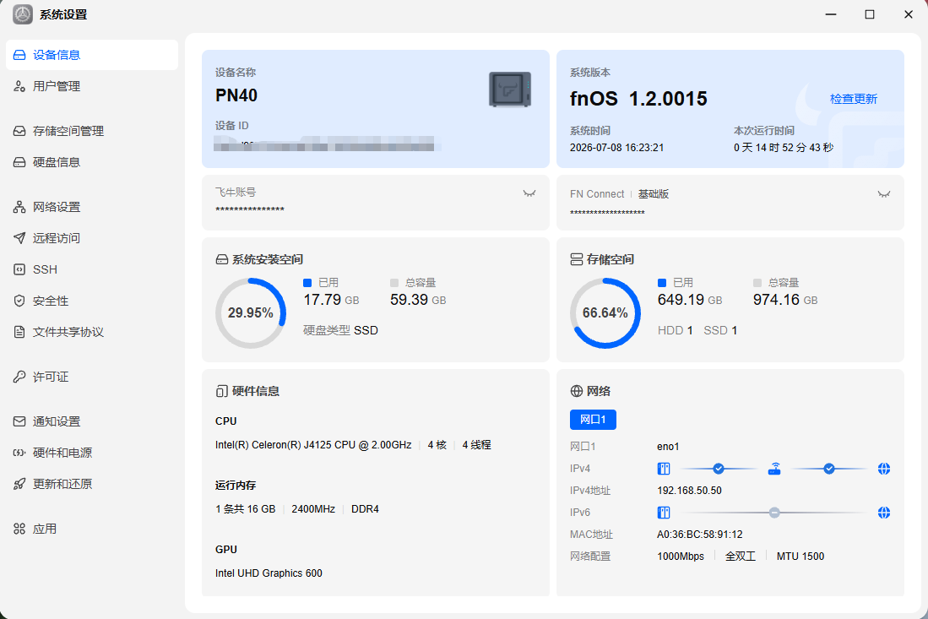Click the 文件共享协议 document icon

tap(19, 332)
